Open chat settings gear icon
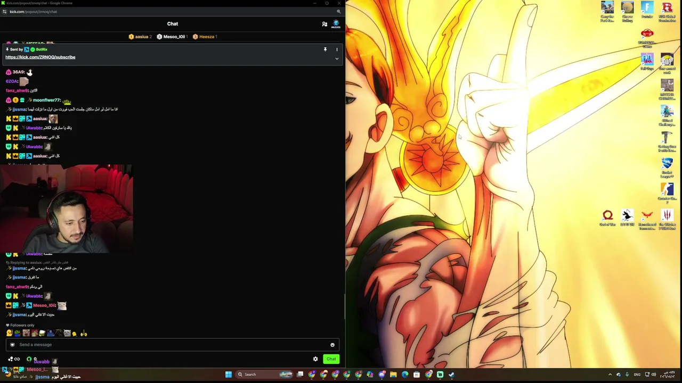This screenshot has height=383, width=682. 315,359
